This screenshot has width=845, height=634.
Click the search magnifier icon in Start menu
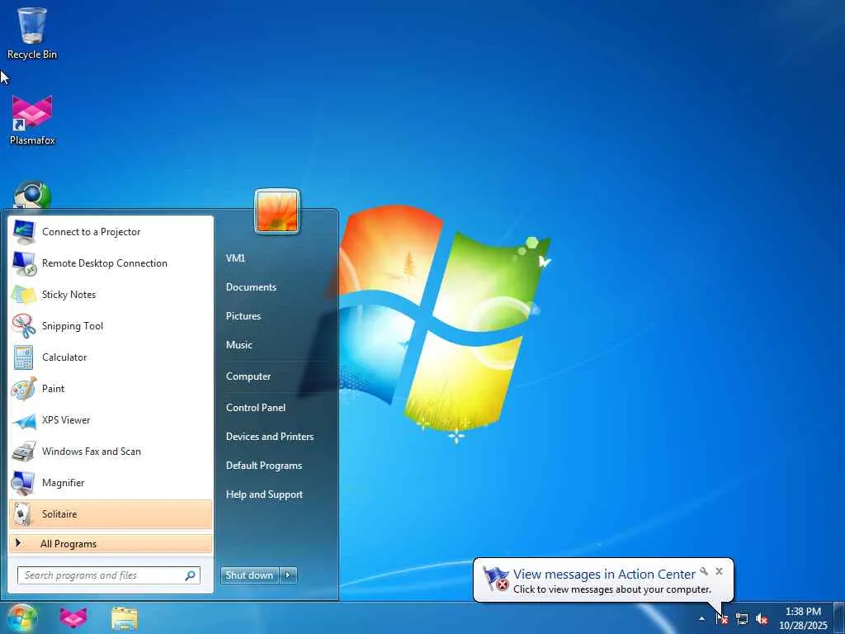(x=191, y=575)
